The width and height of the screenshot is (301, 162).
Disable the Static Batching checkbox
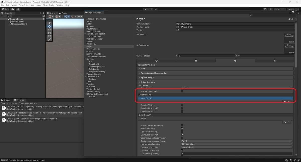182,128
